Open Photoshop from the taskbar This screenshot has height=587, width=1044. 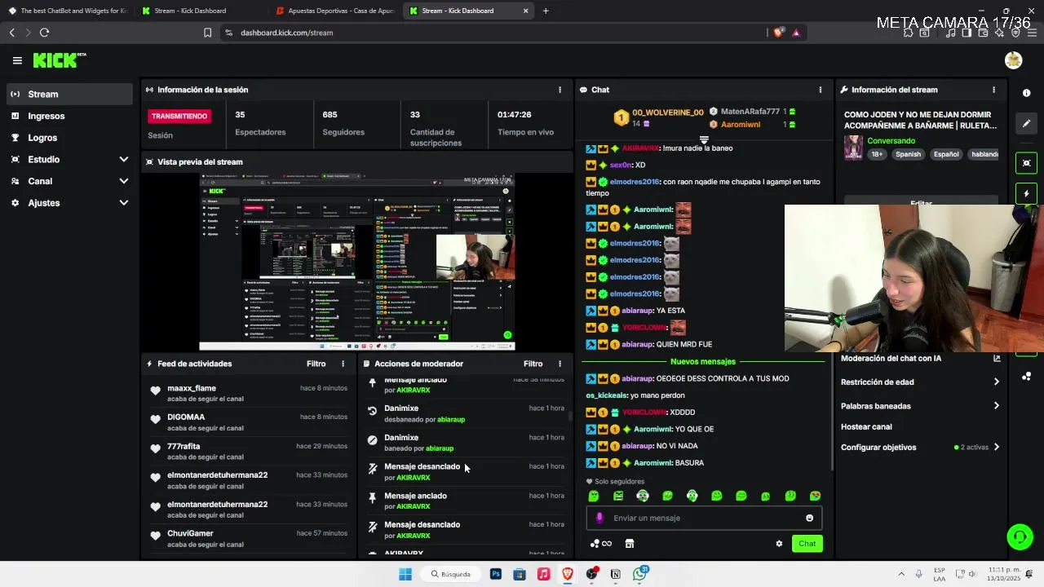[x=495, y=574]
